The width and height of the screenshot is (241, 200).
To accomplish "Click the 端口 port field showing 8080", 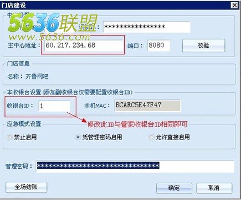I will pos(158,46).
